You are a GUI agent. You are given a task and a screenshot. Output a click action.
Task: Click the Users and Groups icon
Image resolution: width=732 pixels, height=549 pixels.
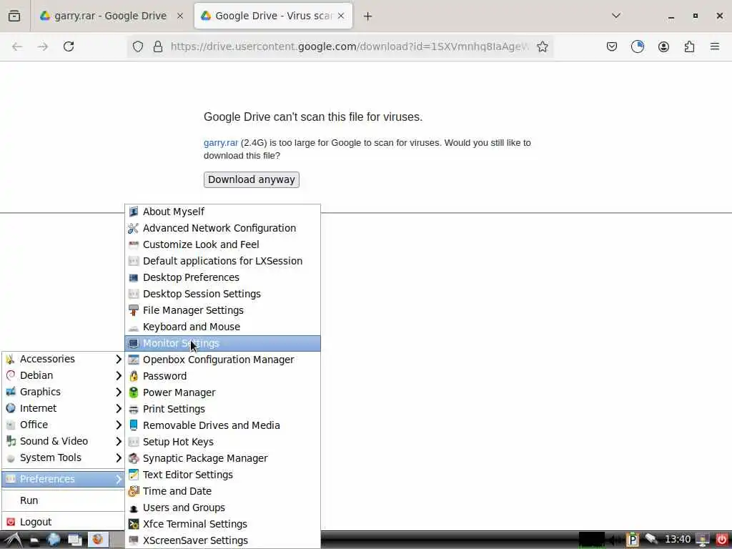pyautogui.click(x=134, y=508)
